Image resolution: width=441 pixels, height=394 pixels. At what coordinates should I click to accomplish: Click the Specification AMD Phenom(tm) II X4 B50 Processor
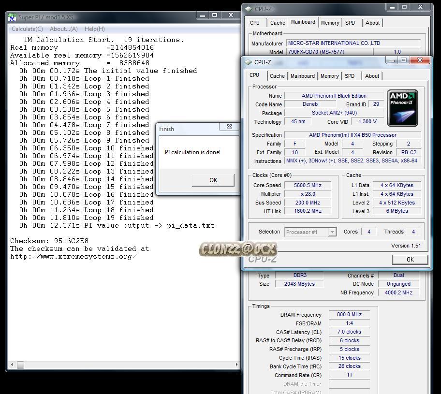[x=353, y=135]
